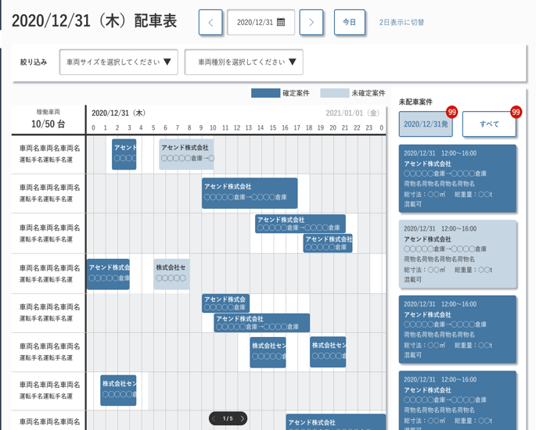Screen dimensions: 536x430
Task: Select first unassigned job card in right panel
Action: 458,178
